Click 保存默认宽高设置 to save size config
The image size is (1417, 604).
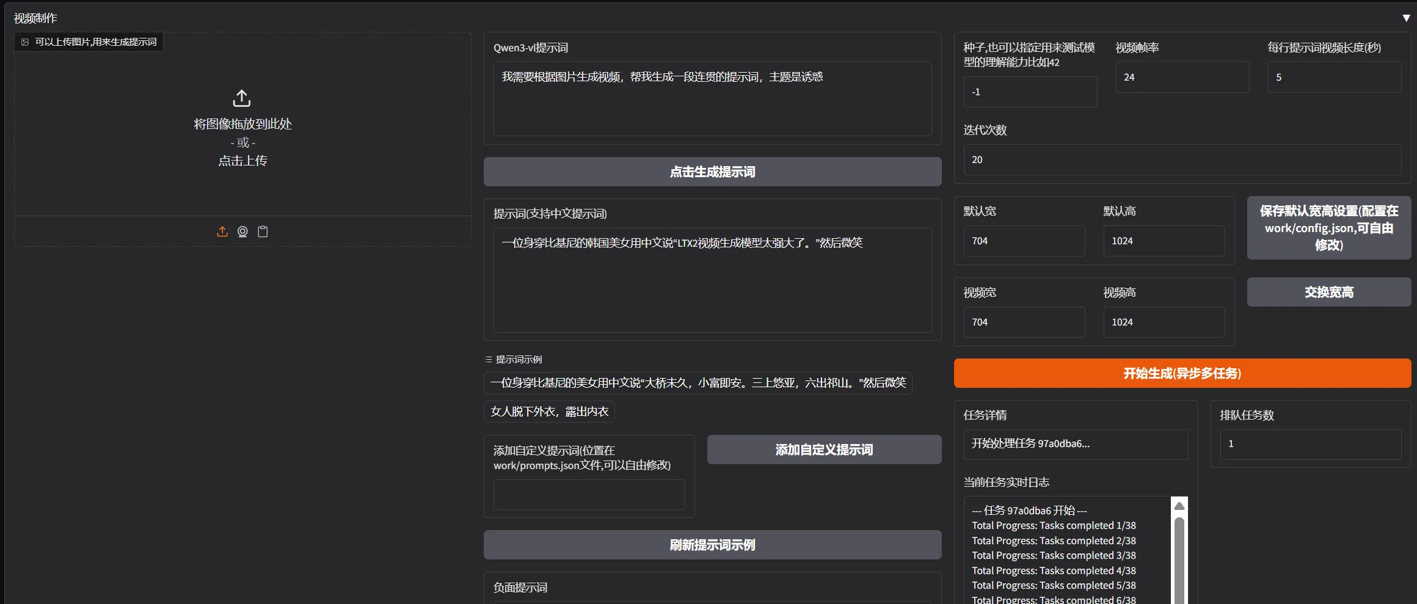tap(1328, 227)
